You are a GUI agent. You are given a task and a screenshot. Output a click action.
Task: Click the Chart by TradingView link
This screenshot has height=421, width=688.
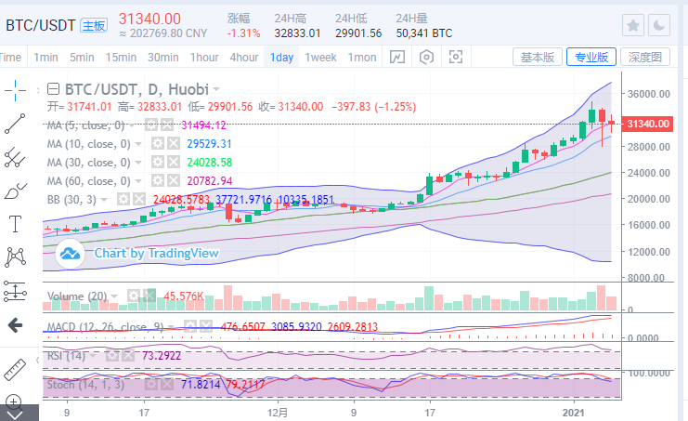[x=156, y=253]
